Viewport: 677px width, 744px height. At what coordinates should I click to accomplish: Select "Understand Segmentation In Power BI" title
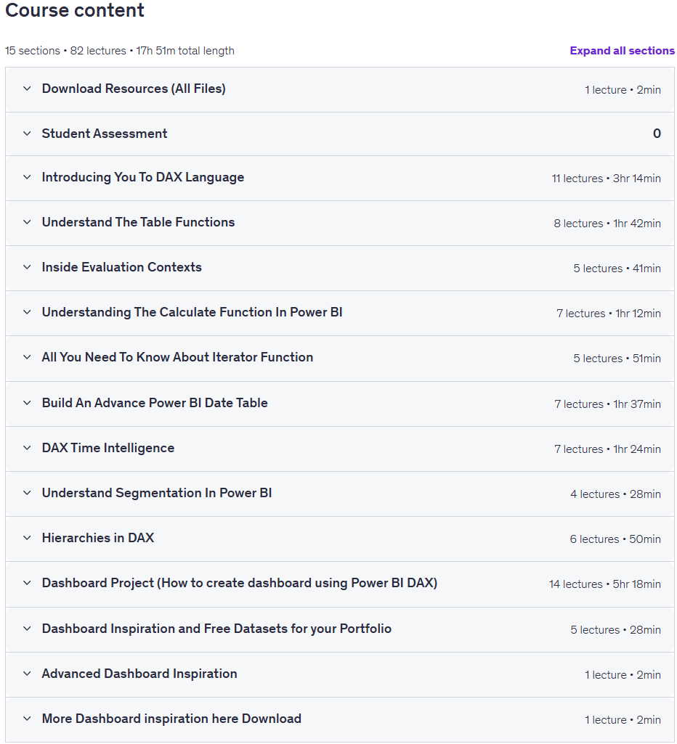(x=157, y=493)
